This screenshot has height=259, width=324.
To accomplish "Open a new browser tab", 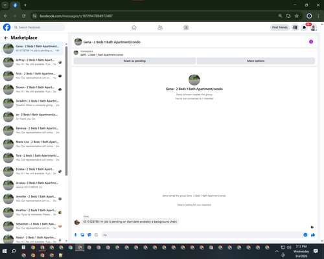I will pos(25,5).
